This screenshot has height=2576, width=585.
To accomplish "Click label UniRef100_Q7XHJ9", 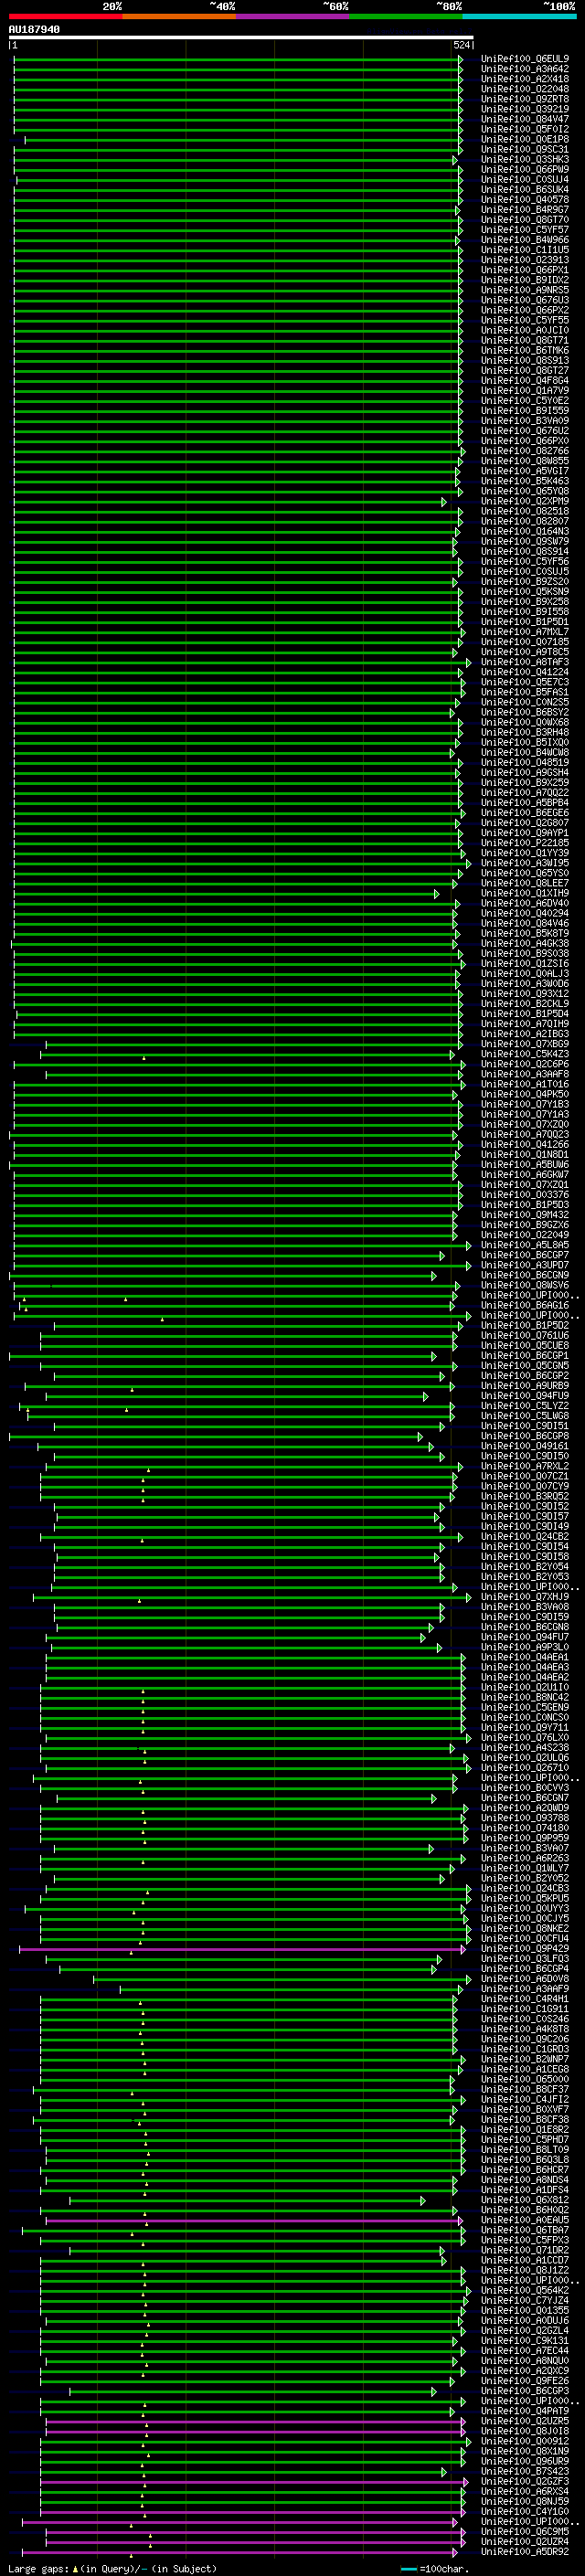I will click(525, 1597).
